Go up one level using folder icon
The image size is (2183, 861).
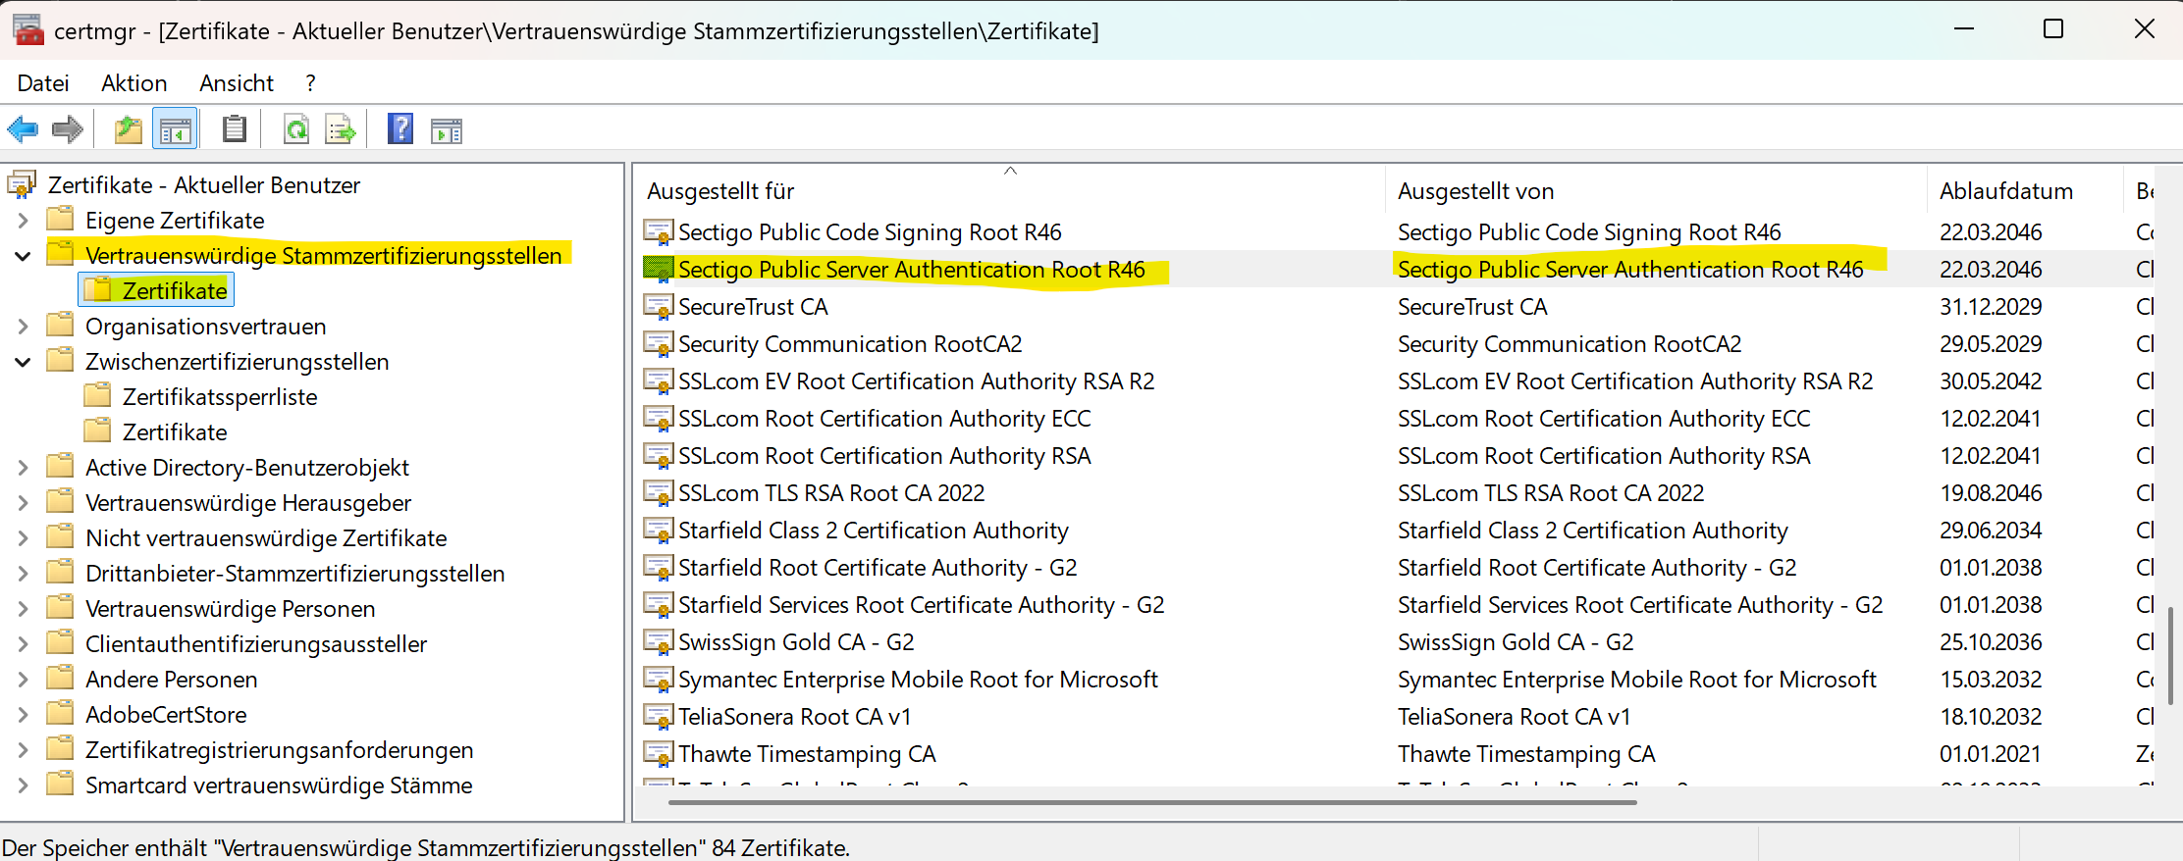point(128,129)
